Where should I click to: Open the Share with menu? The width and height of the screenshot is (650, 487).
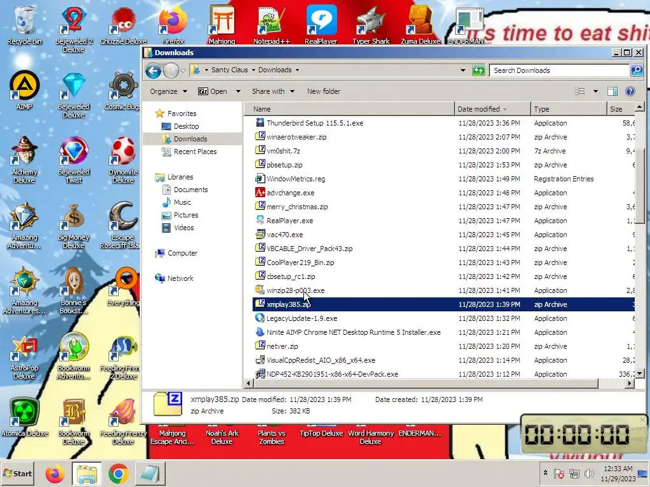(x=273, y=91)
